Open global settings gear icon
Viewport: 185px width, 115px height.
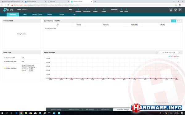175,10
